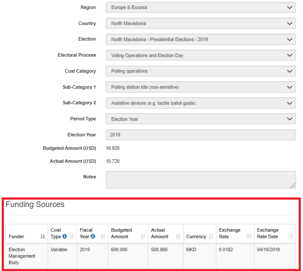Click the Election Year field
This screenshot has height=271, width=303.
201,135
